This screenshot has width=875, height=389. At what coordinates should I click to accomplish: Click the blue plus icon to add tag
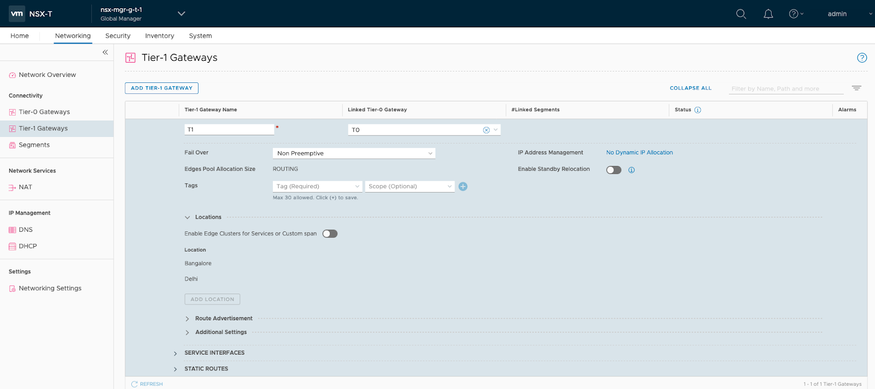[463, 187]
